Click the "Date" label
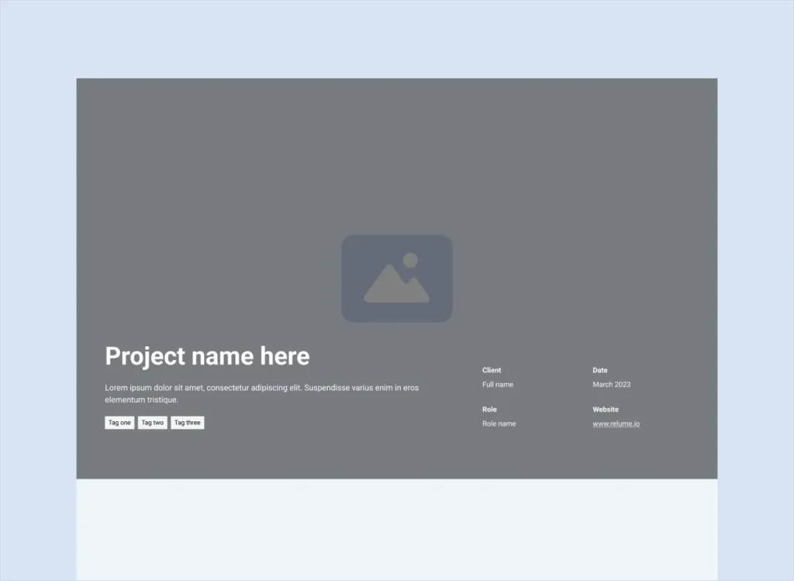Image resolution: width=794 pixels, height=581 pixels. coord(600,370)
